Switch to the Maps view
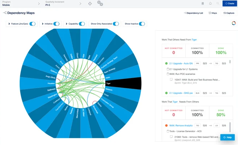 coord(213,13)
